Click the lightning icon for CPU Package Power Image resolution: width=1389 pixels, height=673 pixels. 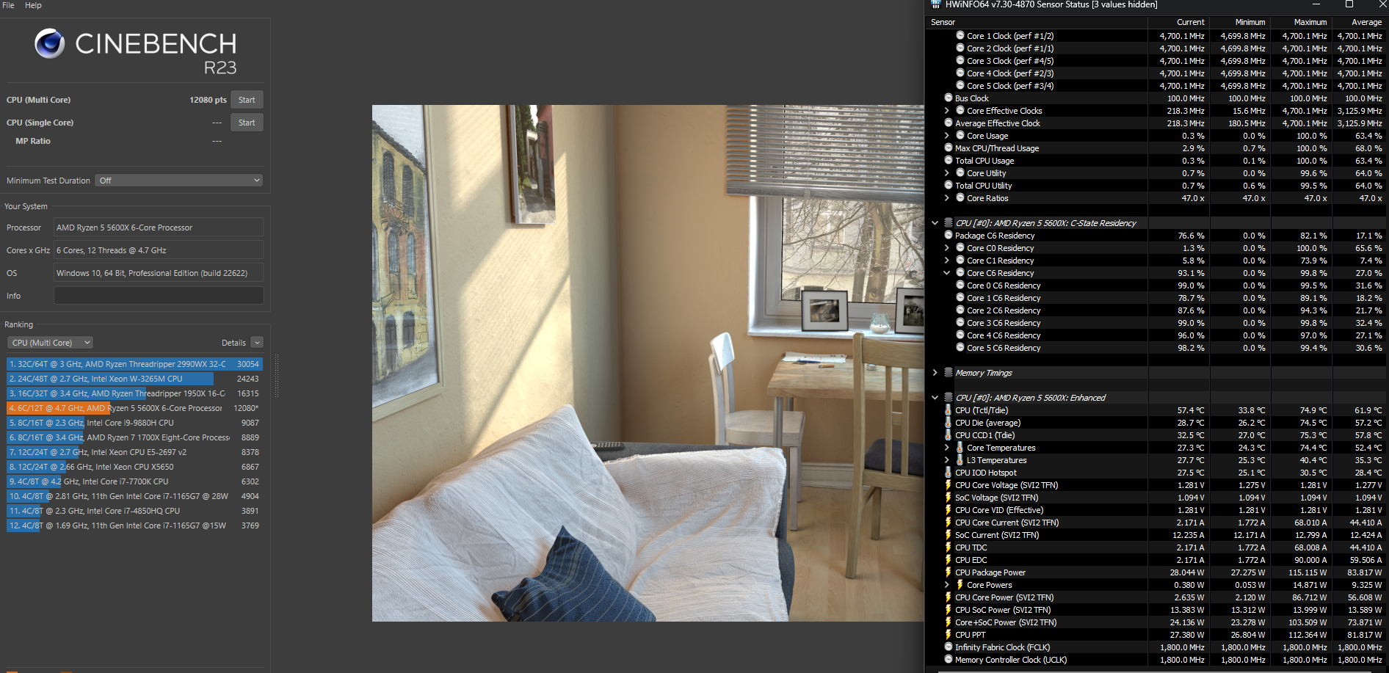point(949,572)
